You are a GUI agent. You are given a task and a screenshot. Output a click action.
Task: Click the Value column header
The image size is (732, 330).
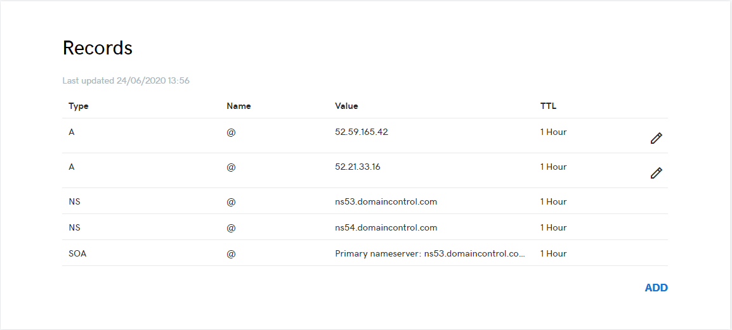[x=346, y=106]
